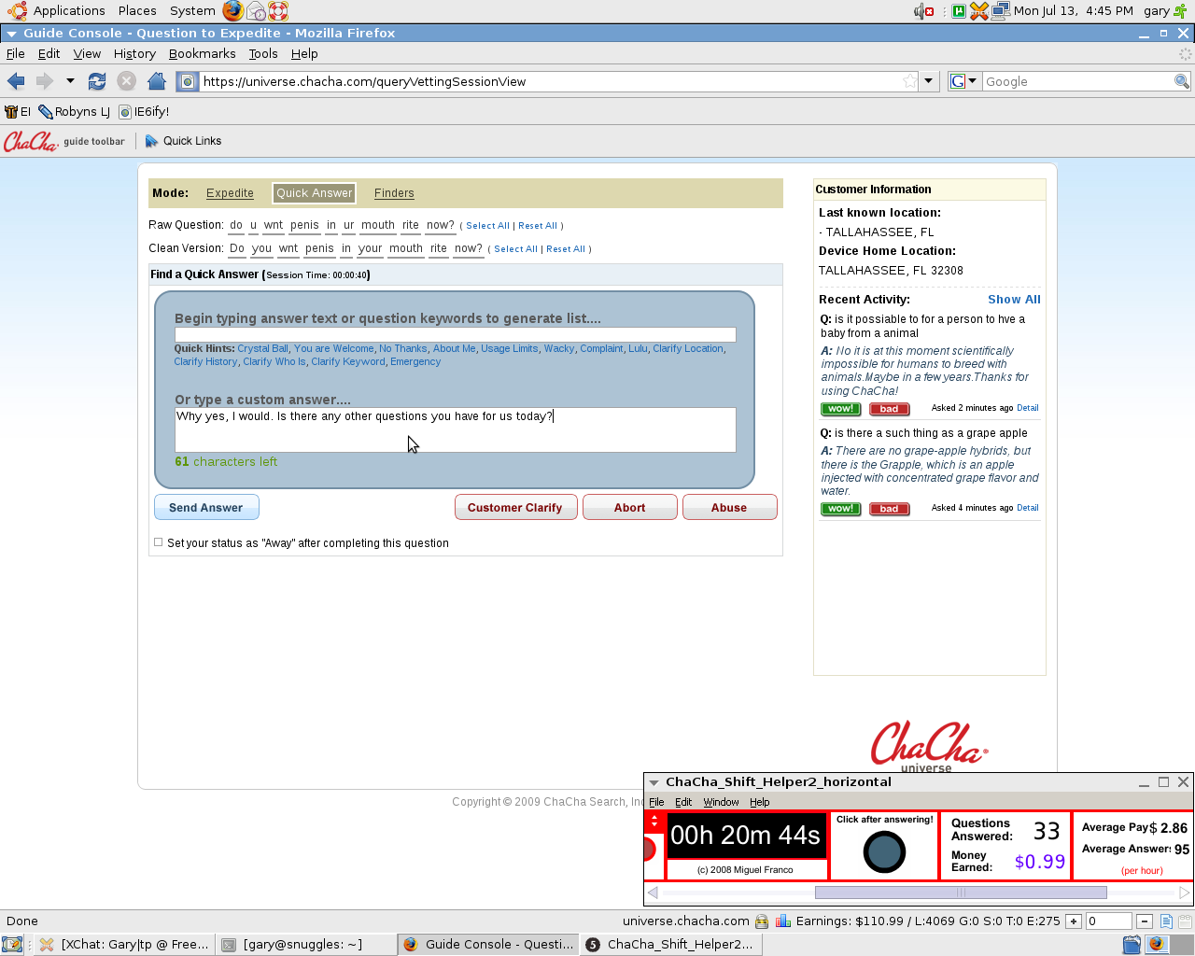Click Show All in Recent Activity
This screenshot has width=1195, height=956.
coord(1014,300)
